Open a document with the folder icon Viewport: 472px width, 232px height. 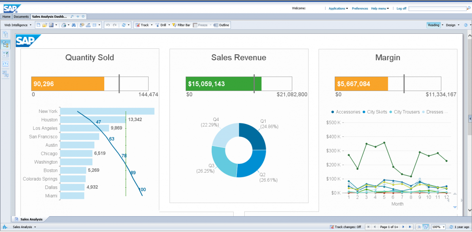tap(44, 25)
